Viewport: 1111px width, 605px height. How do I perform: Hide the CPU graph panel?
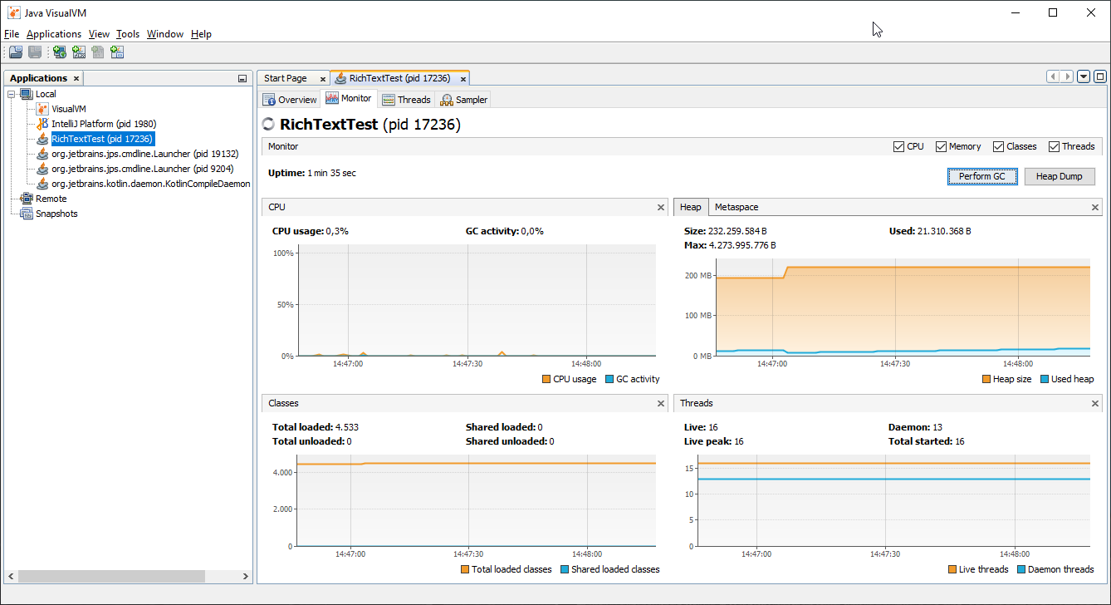pos(661,207)
